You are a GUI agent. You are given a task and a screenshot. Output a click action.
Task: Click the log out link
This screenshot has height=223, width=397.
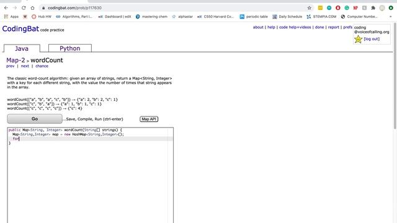tap(372, 39)
